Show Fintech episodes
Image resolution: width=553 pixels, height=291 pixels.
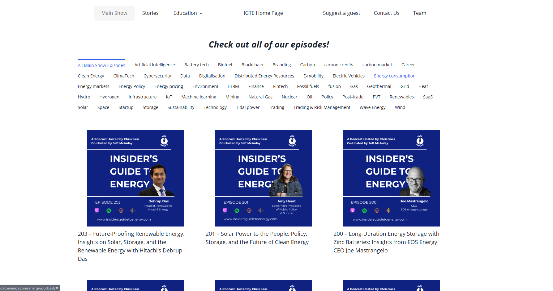(281, 86)
